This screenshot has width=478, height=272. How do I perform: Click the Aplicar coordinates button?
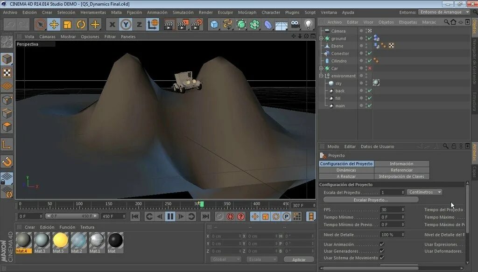299,259
